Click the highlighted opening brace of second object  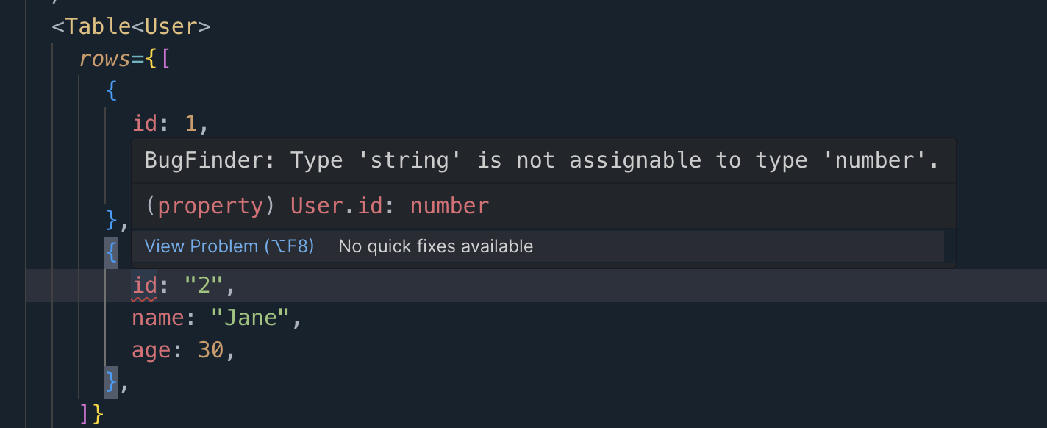click(111, 253)
